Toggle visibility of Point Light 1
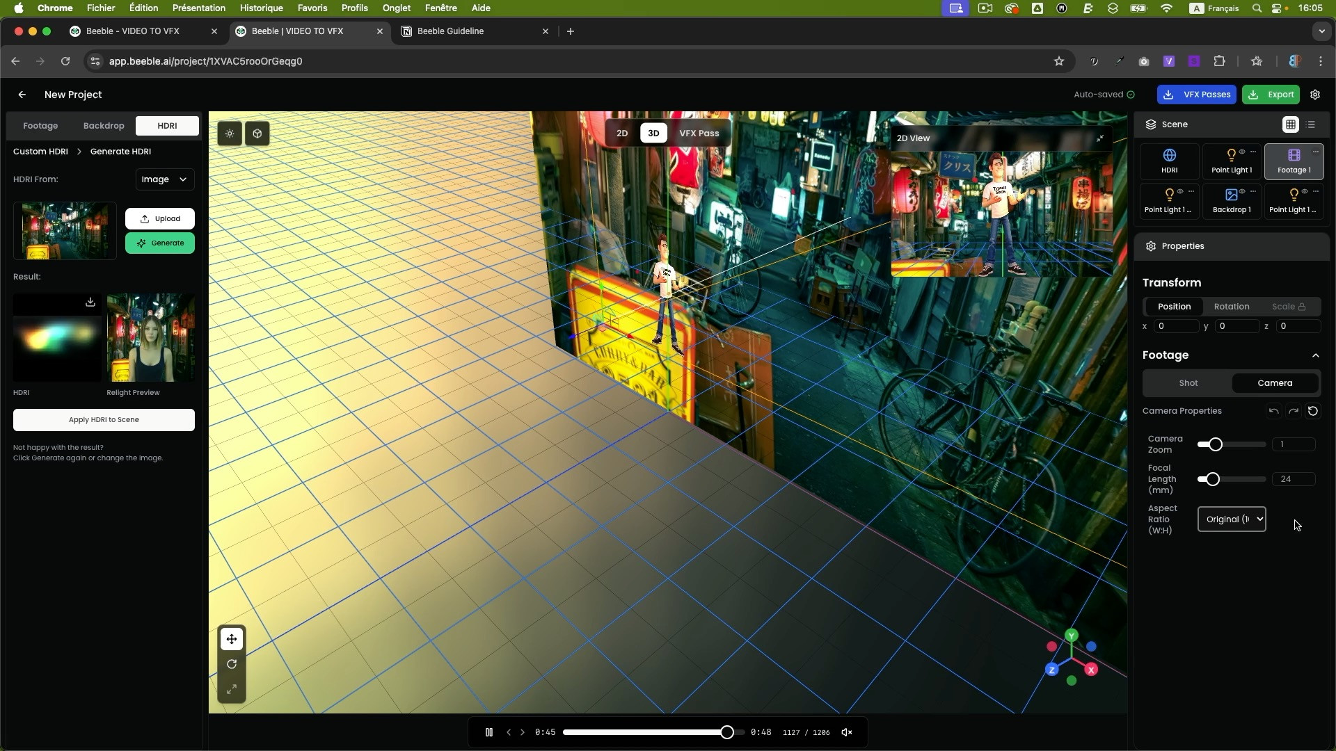 coord(1242,152)
